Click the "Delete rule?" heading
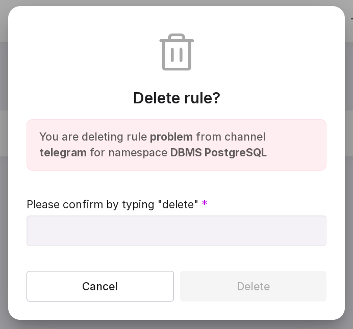 (176, 98)
